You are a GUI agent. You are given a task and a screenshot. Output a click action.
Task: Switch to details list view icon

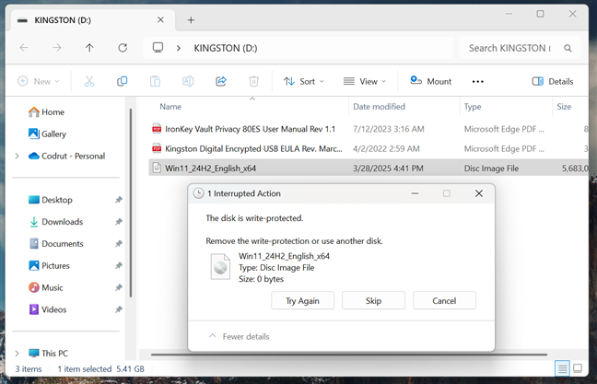pos(562,368)
